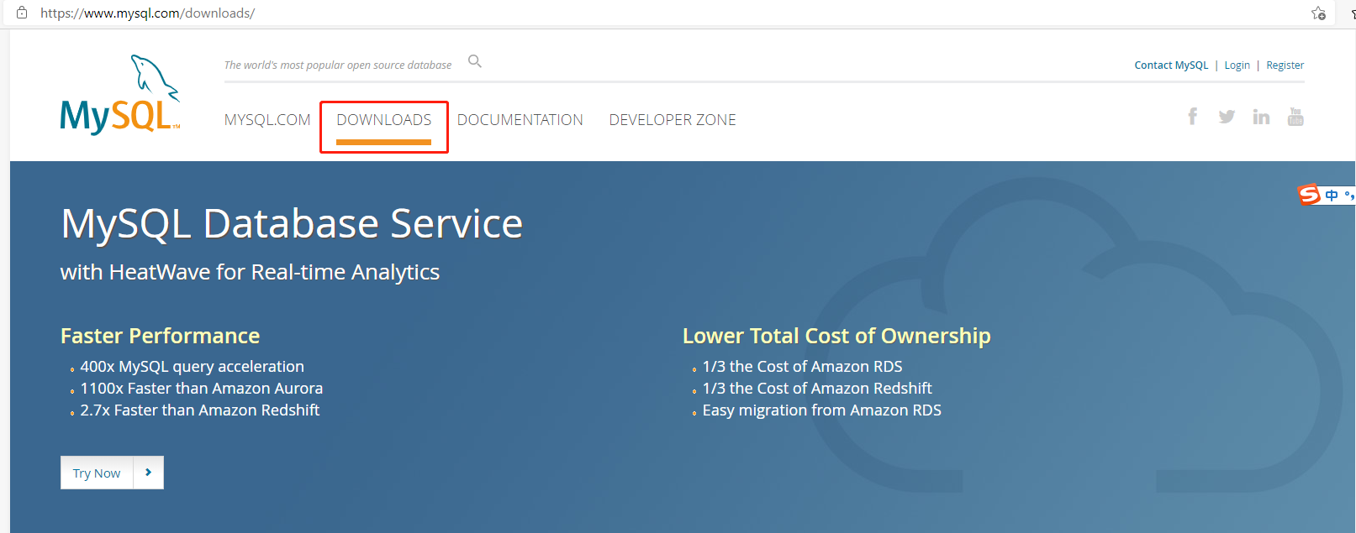Click the favorites star icon in address bar
The image size is (1356, 533).
tap(1318, 13)
